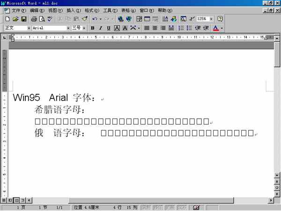Show or hide paragraph marks
Screen dimensions: 281x211
click(192, 19)
